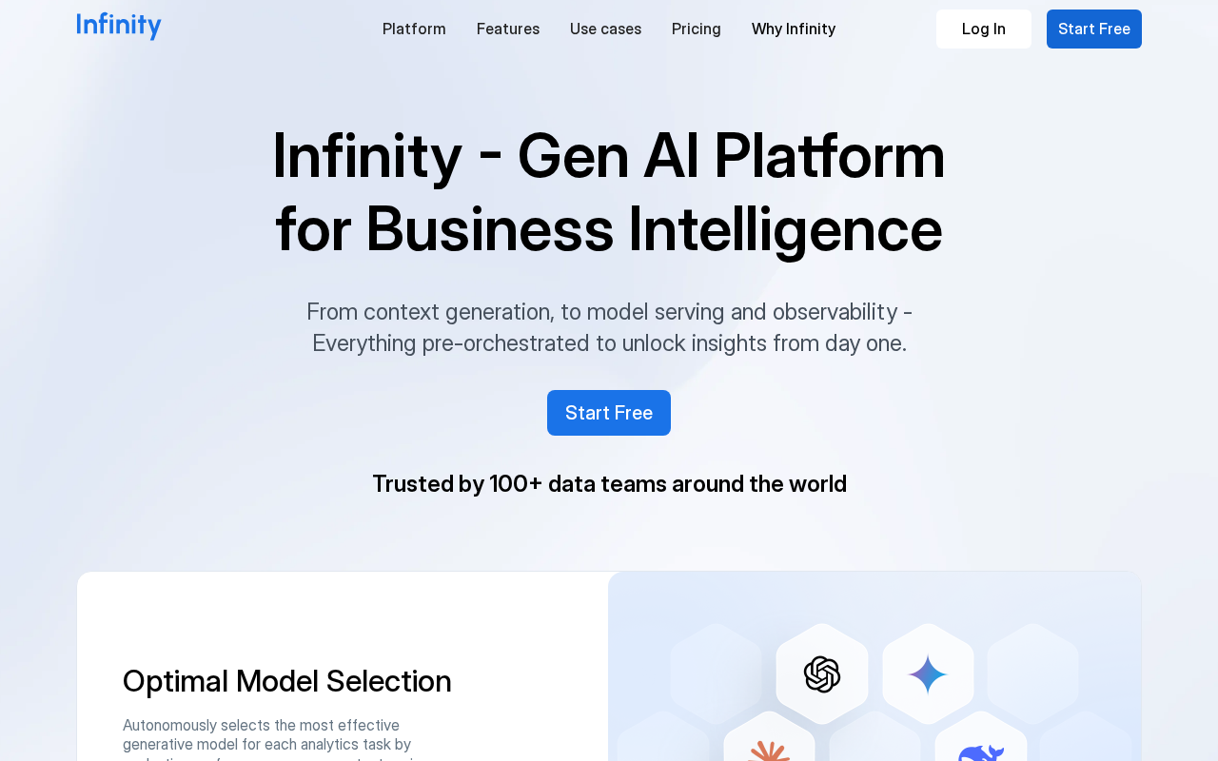Go to the Features nav item
Screen dimensions: 1218x761
508,29
